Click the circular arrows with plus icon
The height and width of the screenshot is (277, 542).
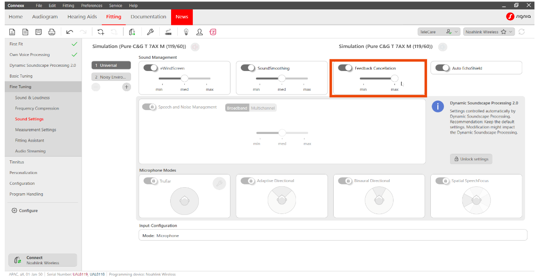(100, 32)
